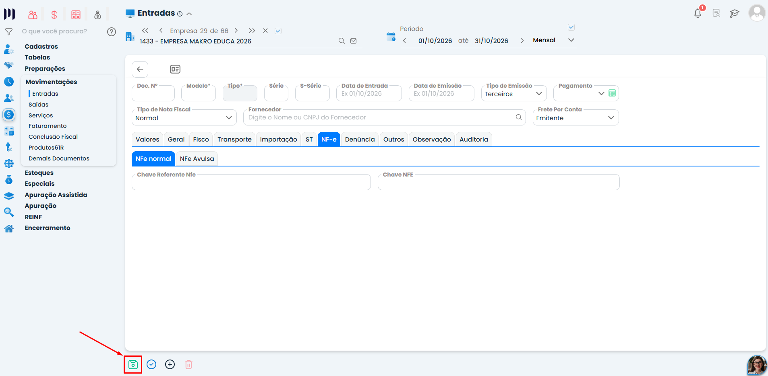This screenshot has width=768, height=376.
Task: Go to the next period arrow
Action: click(522, 41)
